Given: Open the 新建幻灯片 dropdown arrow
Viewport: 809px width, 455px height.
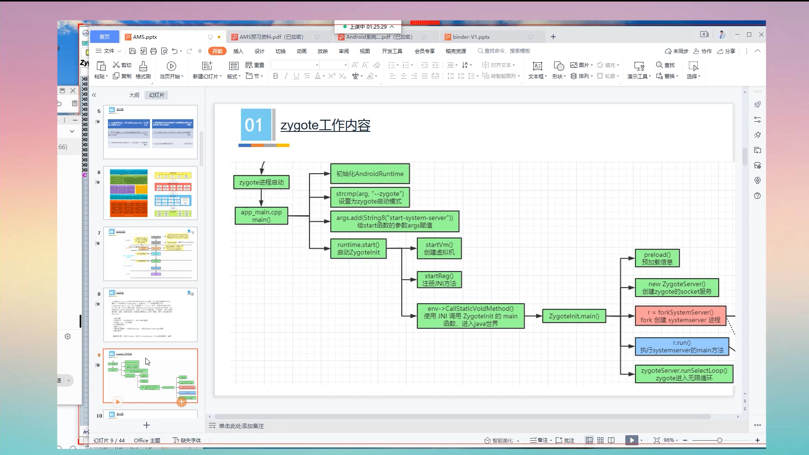Looking at the screenshot, I should 220,77.
